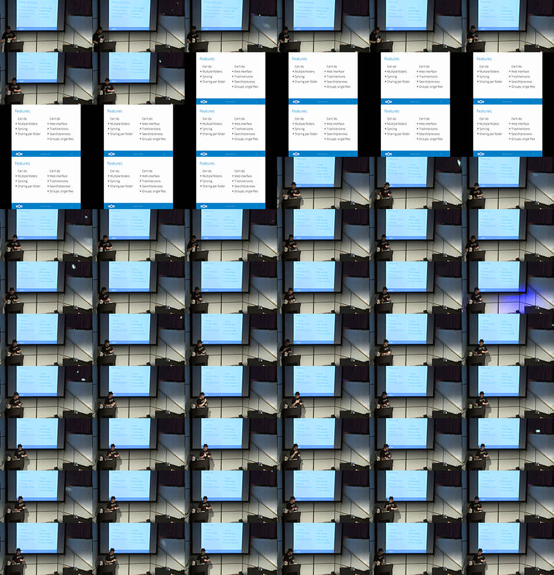554x575 pixels.
Task: Click Nextcloud logo on fourth-row leftmost slide
Action: (x=19, y=206)
